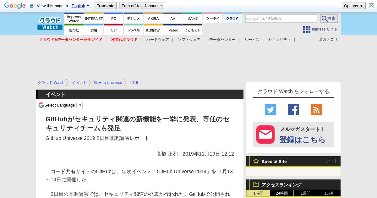Click 登録はこちら mail magazine link
The image size is (377, 198).
302,140
